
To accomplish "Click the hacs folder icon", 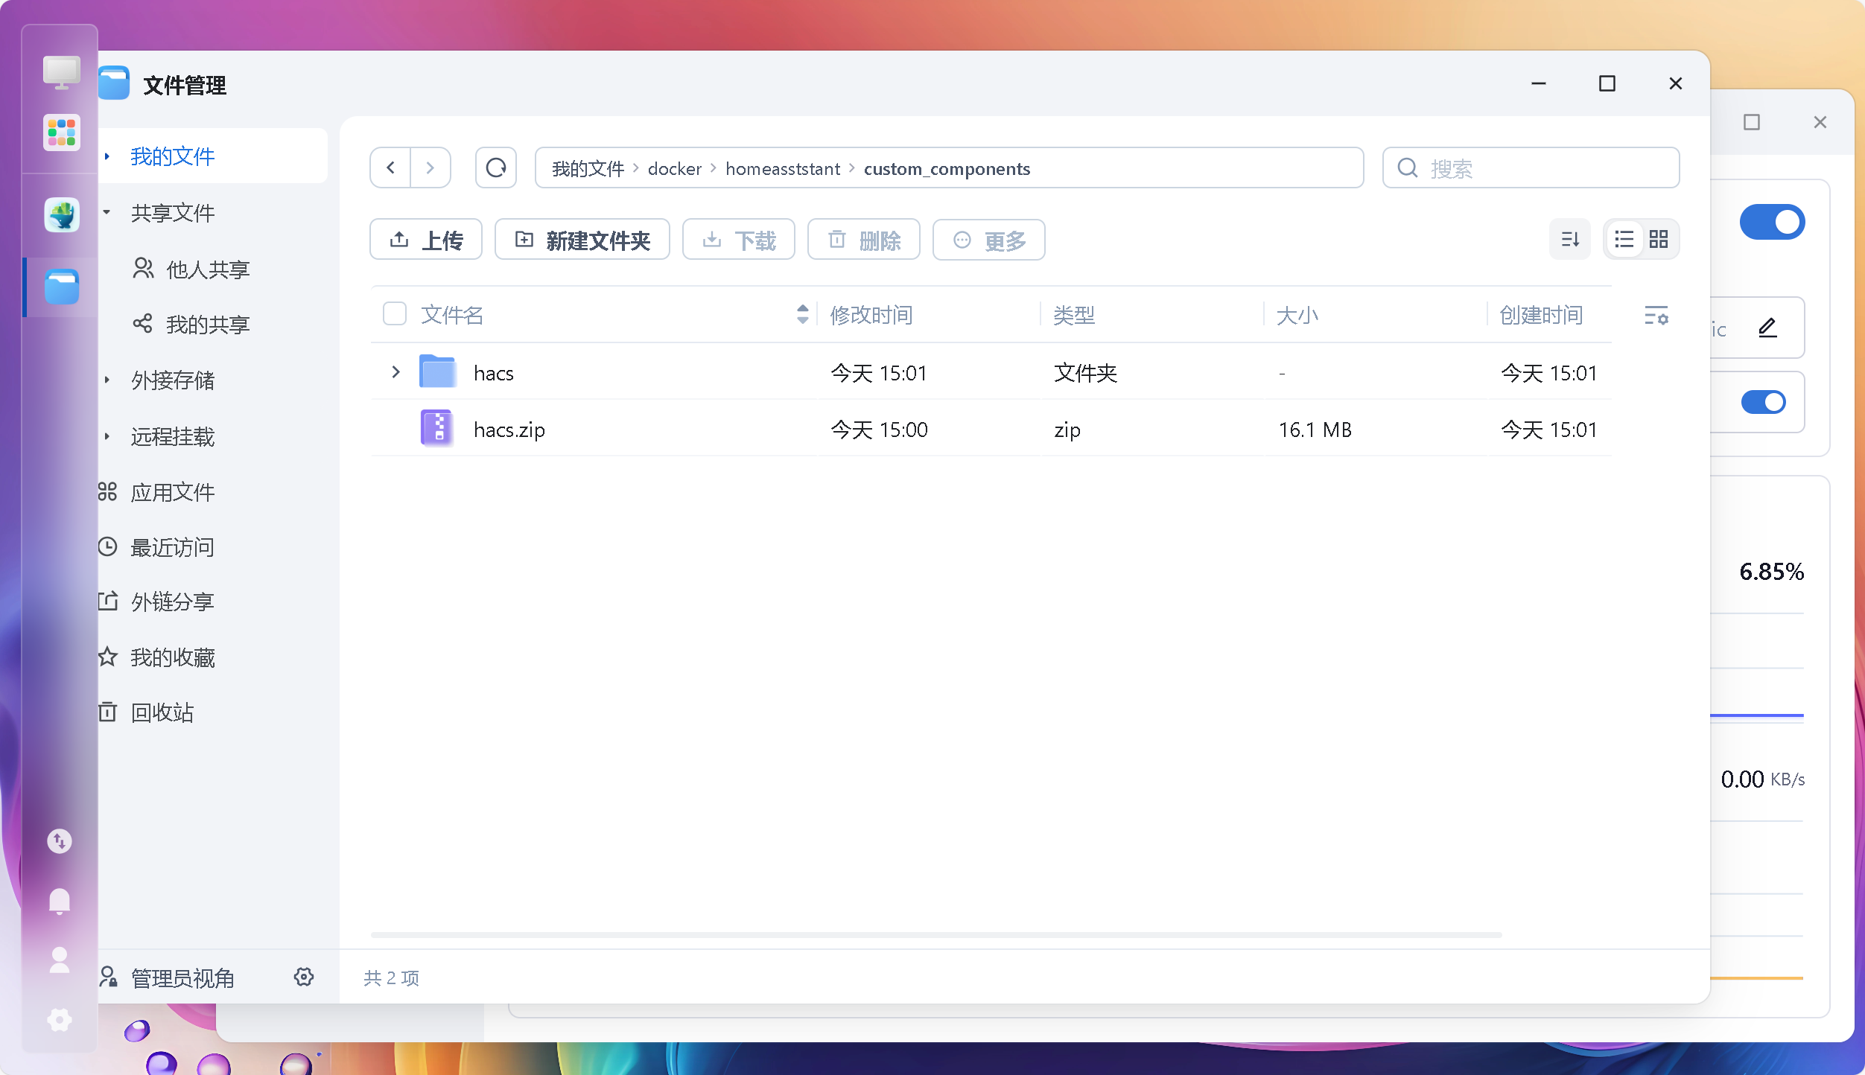I will [x=437, y=371].
